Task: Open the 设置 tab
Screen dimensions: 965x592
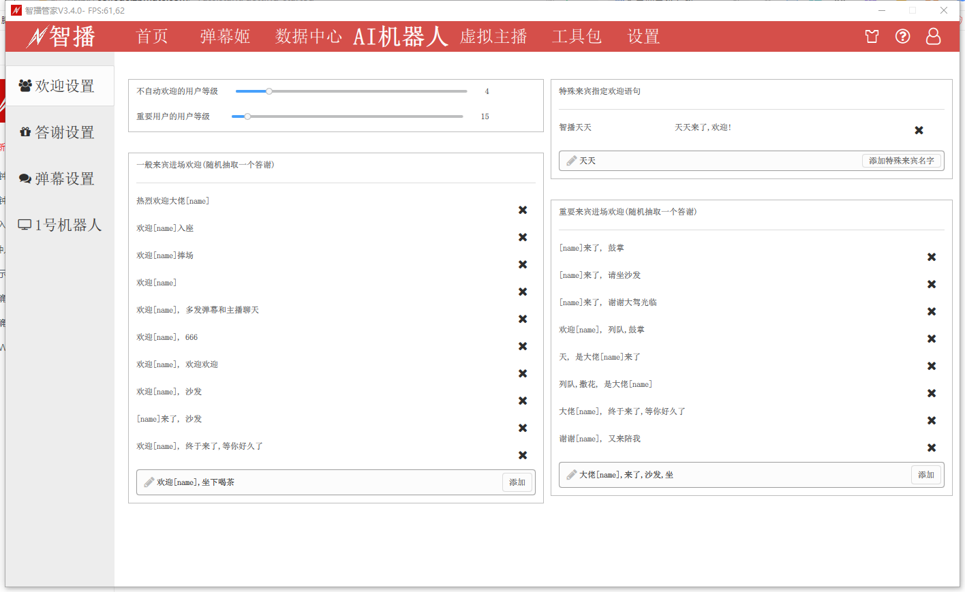Action: (x=643, y=36)
